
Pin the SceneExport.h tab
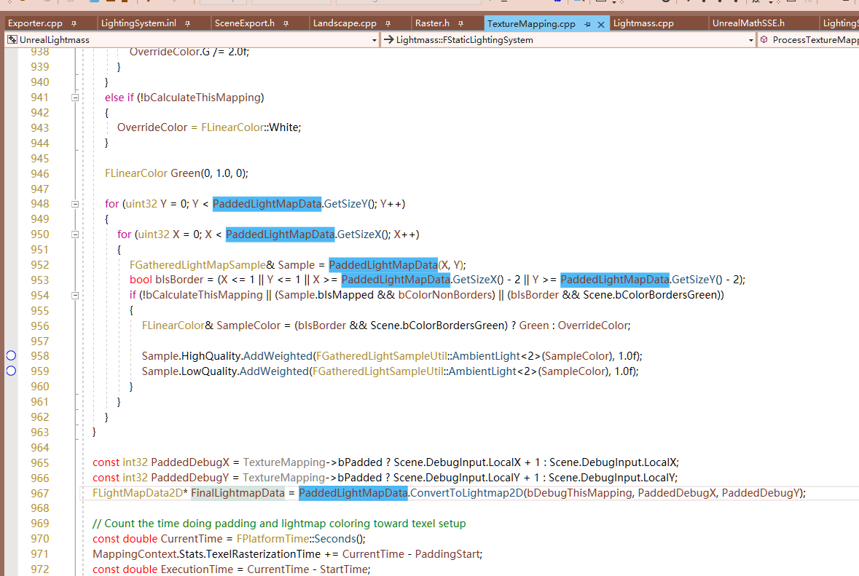click(x=286, y=23)
